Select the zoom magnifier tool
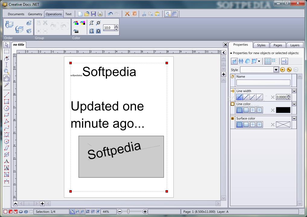 (x=6, y=71)
